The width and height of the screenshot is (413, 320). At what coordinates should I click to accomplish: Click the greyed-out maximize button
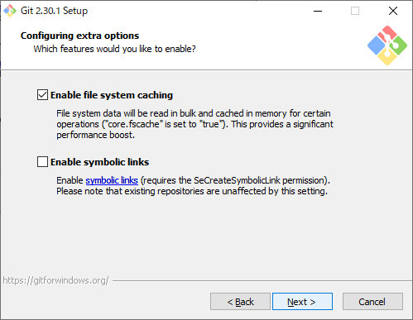[355, 11]
